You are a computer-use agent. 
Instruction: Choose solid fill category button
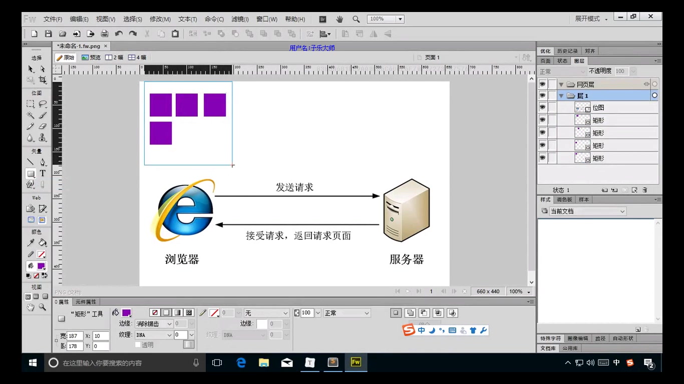(x=166, y=313)
